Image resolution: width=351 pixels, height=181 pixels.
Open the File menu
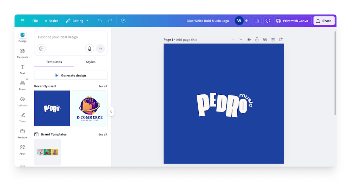click(35, 21)
